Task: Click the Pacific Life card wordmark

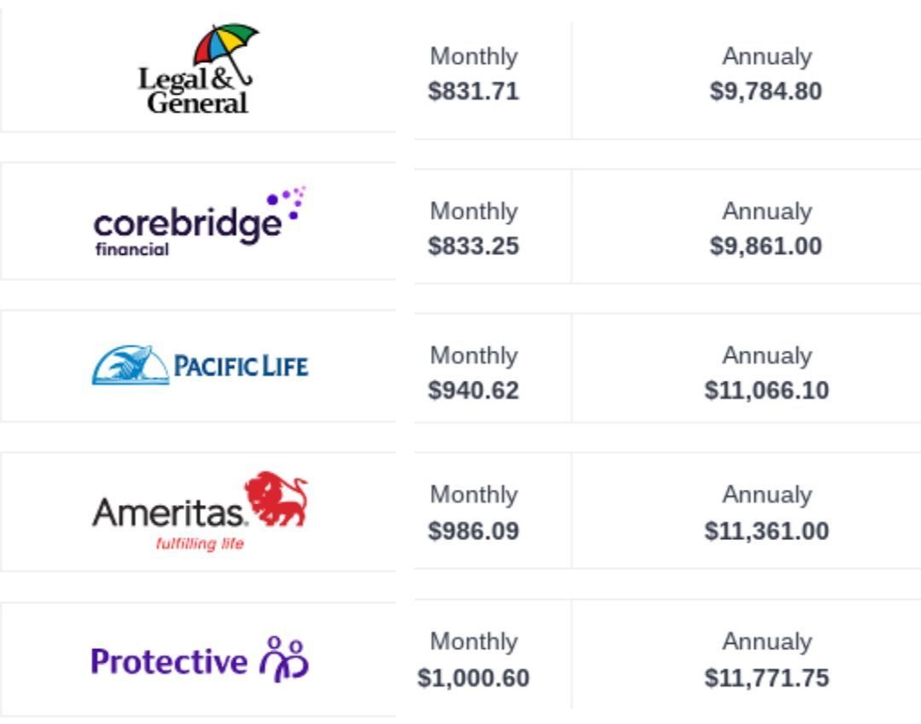Action: point(240,366)
